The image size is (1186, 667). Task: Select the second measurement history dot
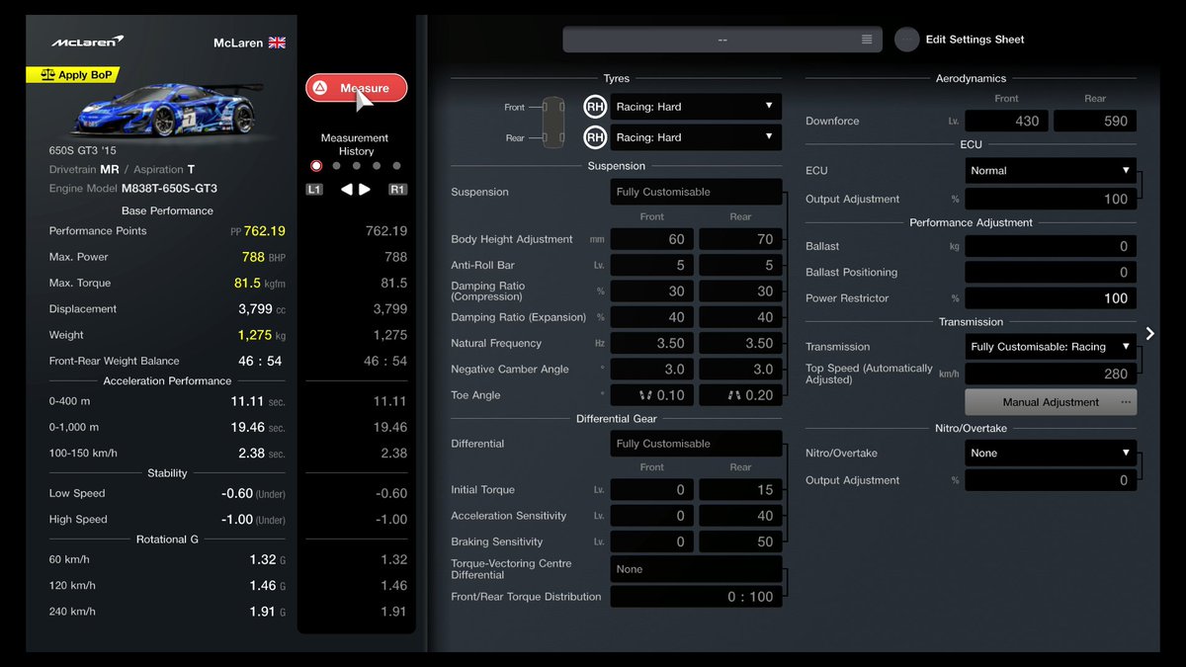pyautogui.click(x=336, y=166)
